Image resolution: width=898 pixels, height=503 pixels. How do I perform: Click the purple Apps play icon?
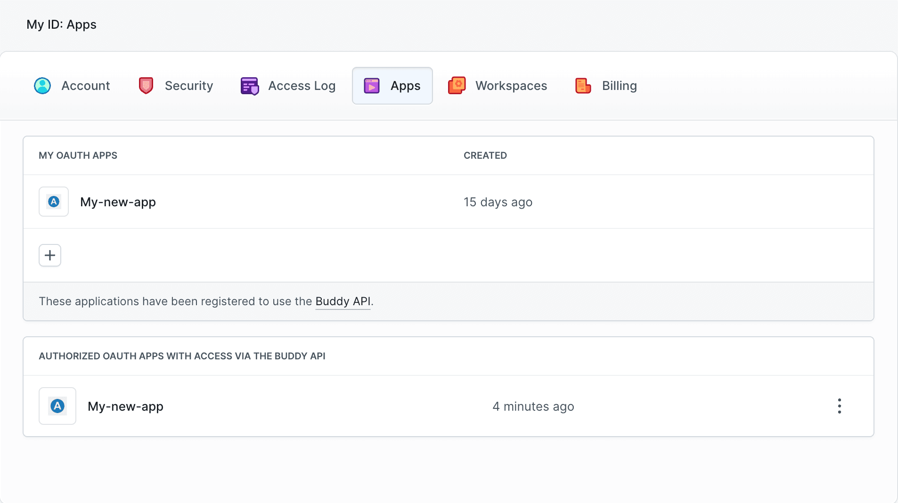372,85
